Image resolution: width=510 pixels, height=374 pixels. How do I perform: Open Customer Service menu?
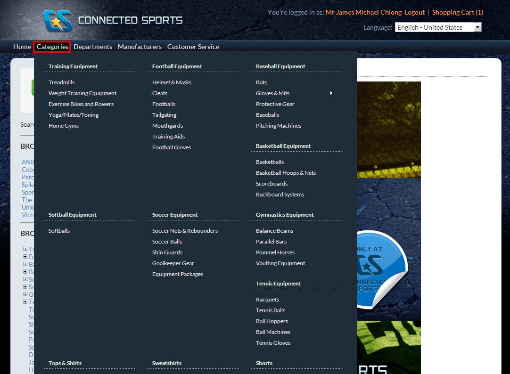193,47
